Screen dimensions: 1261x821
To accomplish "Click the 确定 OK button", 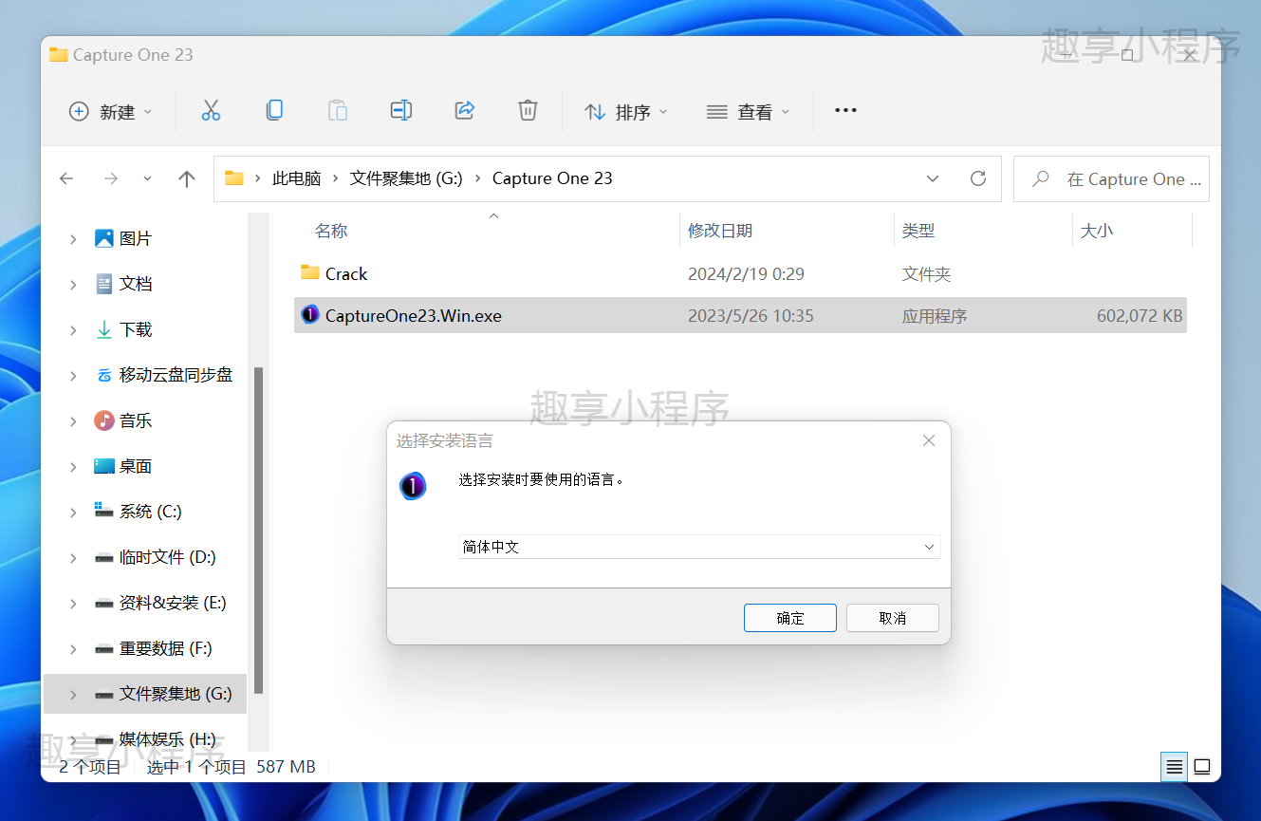I will 790,618.
